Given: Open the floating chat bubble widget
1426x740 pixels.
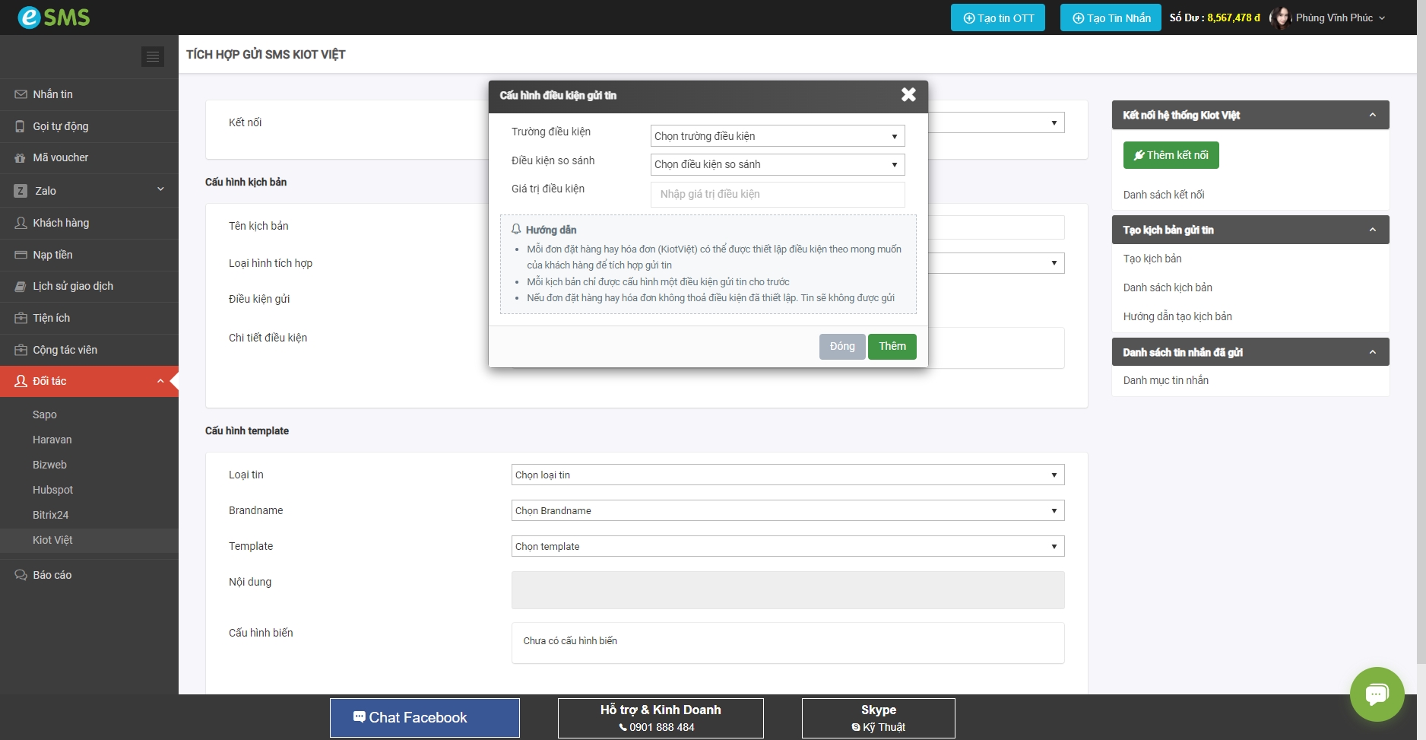Looking at the screenshot, I should click(1377, 694).
